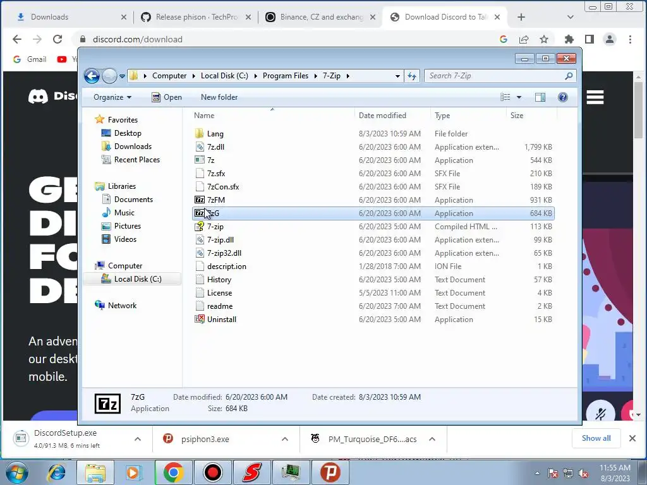Screen dimensions: 647x485
Task: Refresh the 7-Zip folder view
Action: (412, 76)
